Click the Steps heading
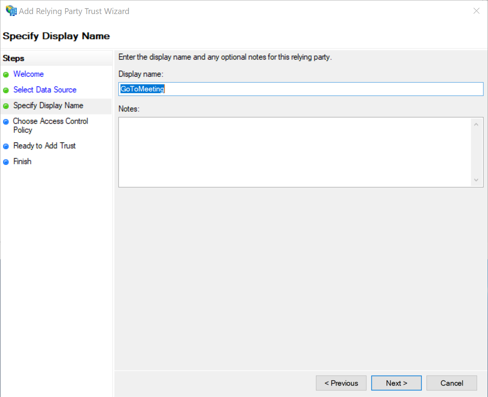Image resolution: width=488 pixels, height=397 pixels. point(13,58)
